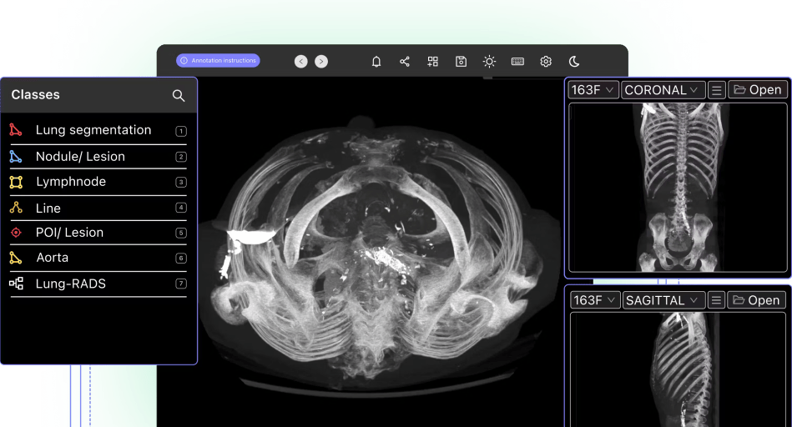Go to next item with right arrow
The height and width of the screenshot is (427, 792).
click(x=321, y=62)
